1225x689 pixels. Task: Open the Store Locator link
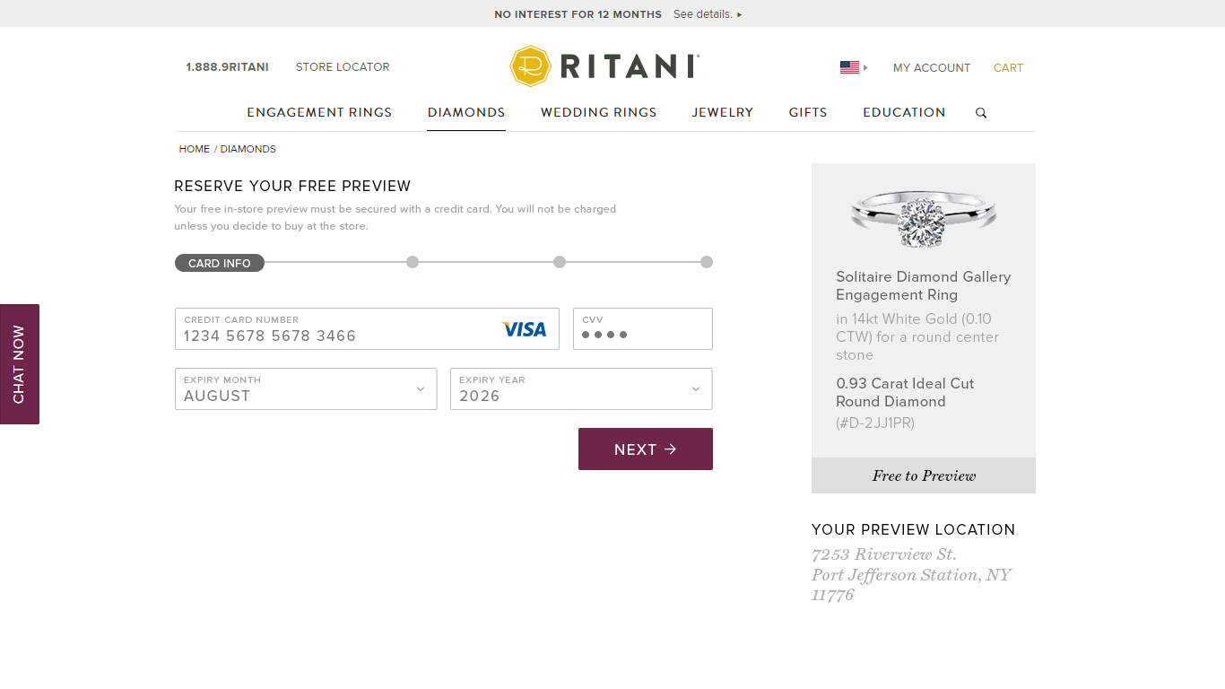point(343,67)
